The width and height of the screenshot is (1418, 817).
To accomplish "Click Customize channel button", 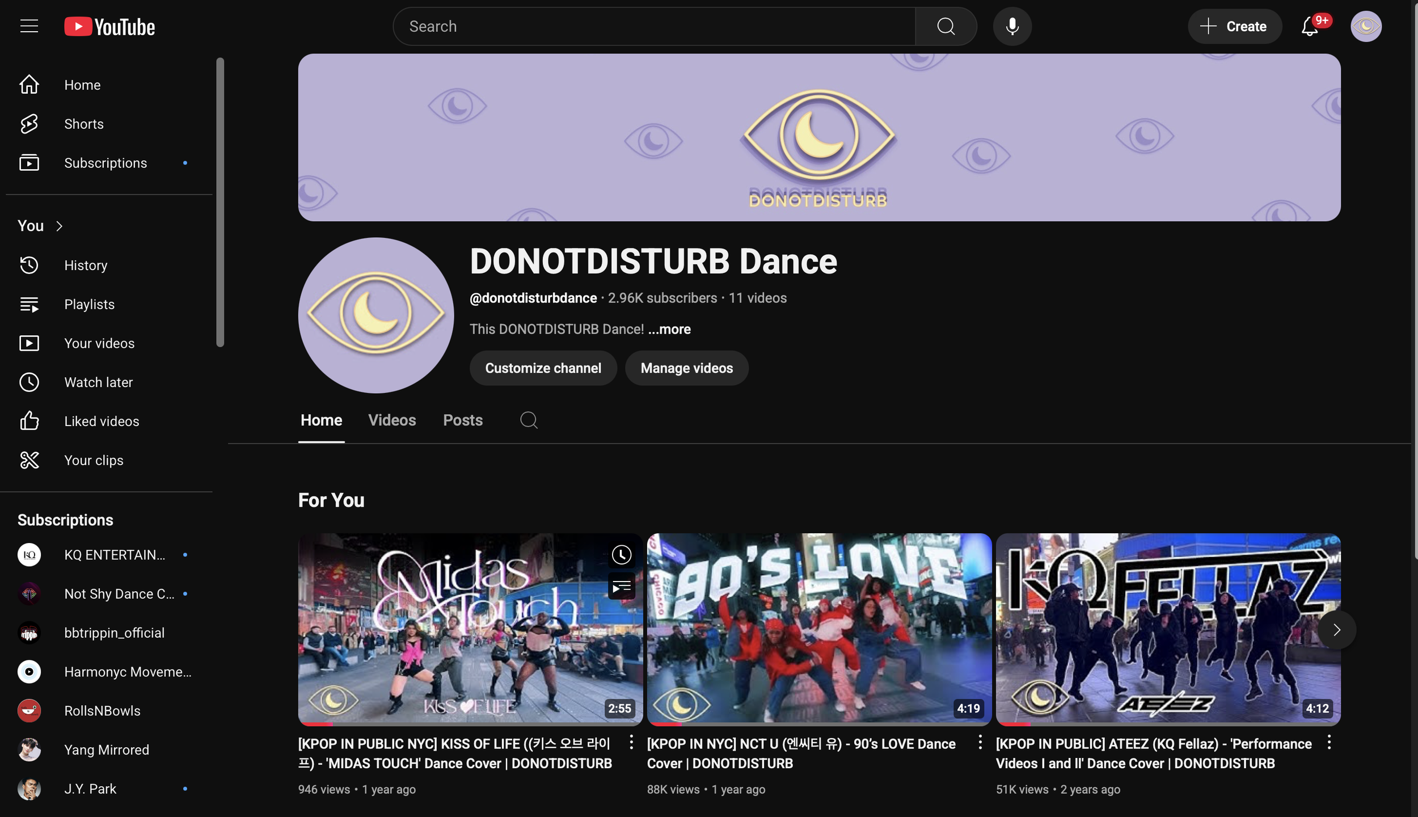I will [x=543, y=368].
